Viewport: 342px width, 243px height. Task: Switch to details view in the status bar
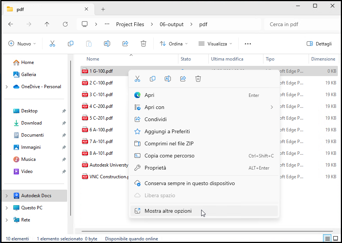point(327,238)
